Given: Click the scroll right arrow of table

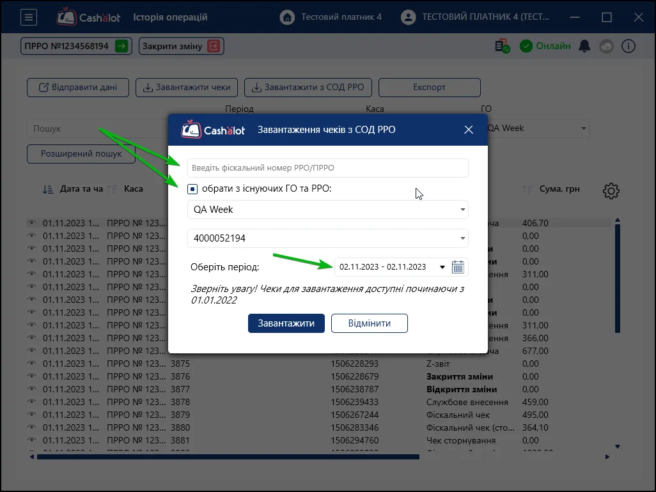Looking at the screenshot, I should (x=607, y=457).
